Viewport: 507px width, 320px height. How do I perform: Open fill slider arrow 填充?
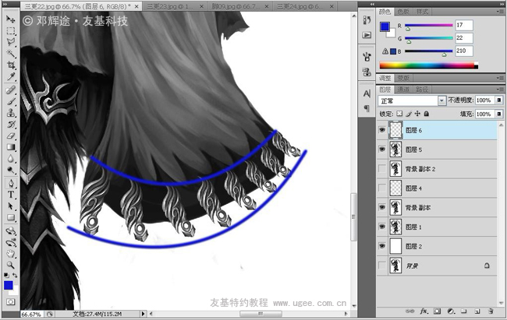(499, 114)
